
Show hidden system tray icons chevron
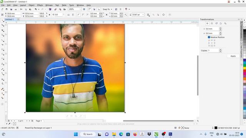click(x=201, y=134)
